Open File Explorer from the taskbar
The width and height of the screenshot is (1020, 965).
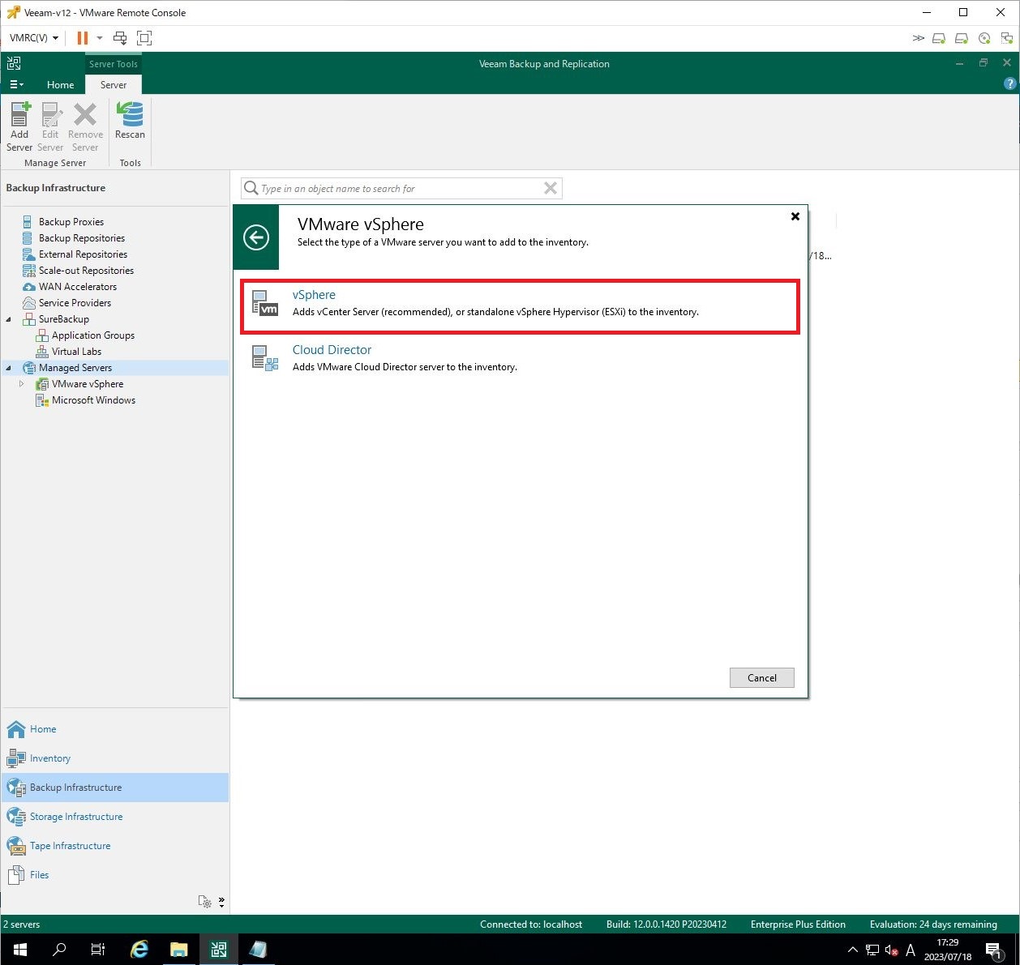tap(178, 950)
